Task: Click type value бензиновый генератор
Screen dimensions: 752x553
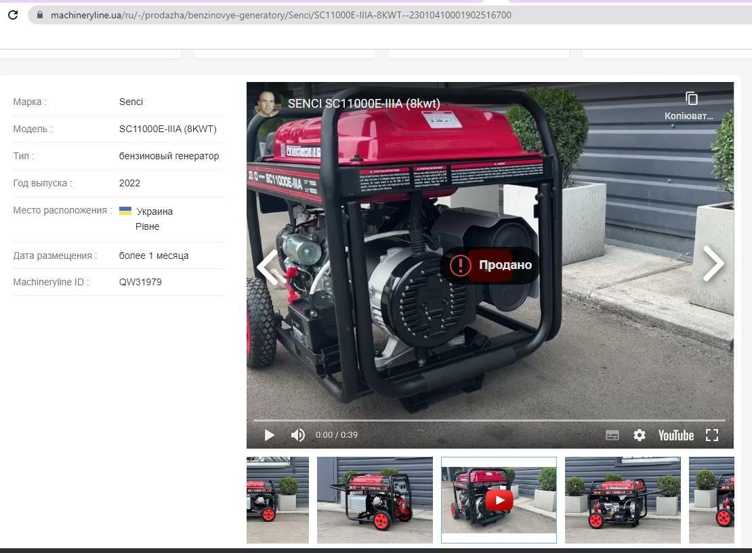Action: coord(169,156)
